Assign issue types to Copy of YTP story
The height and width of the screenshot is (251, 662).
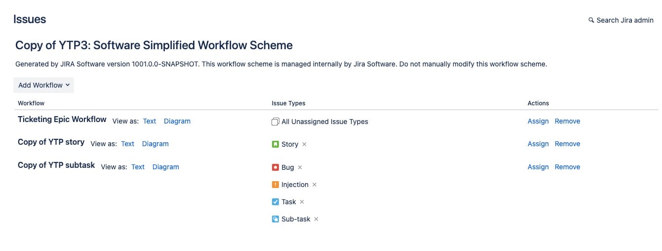point(538,144)
